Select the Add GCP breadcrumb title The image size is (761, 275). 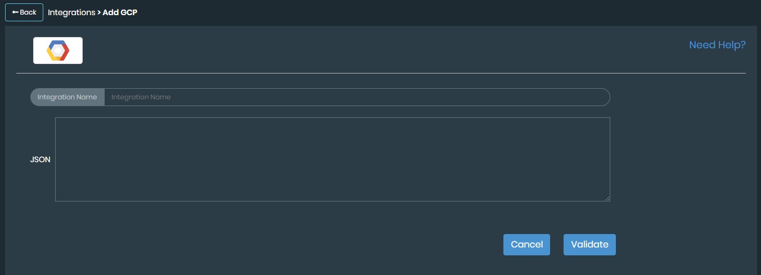[120, 12]
